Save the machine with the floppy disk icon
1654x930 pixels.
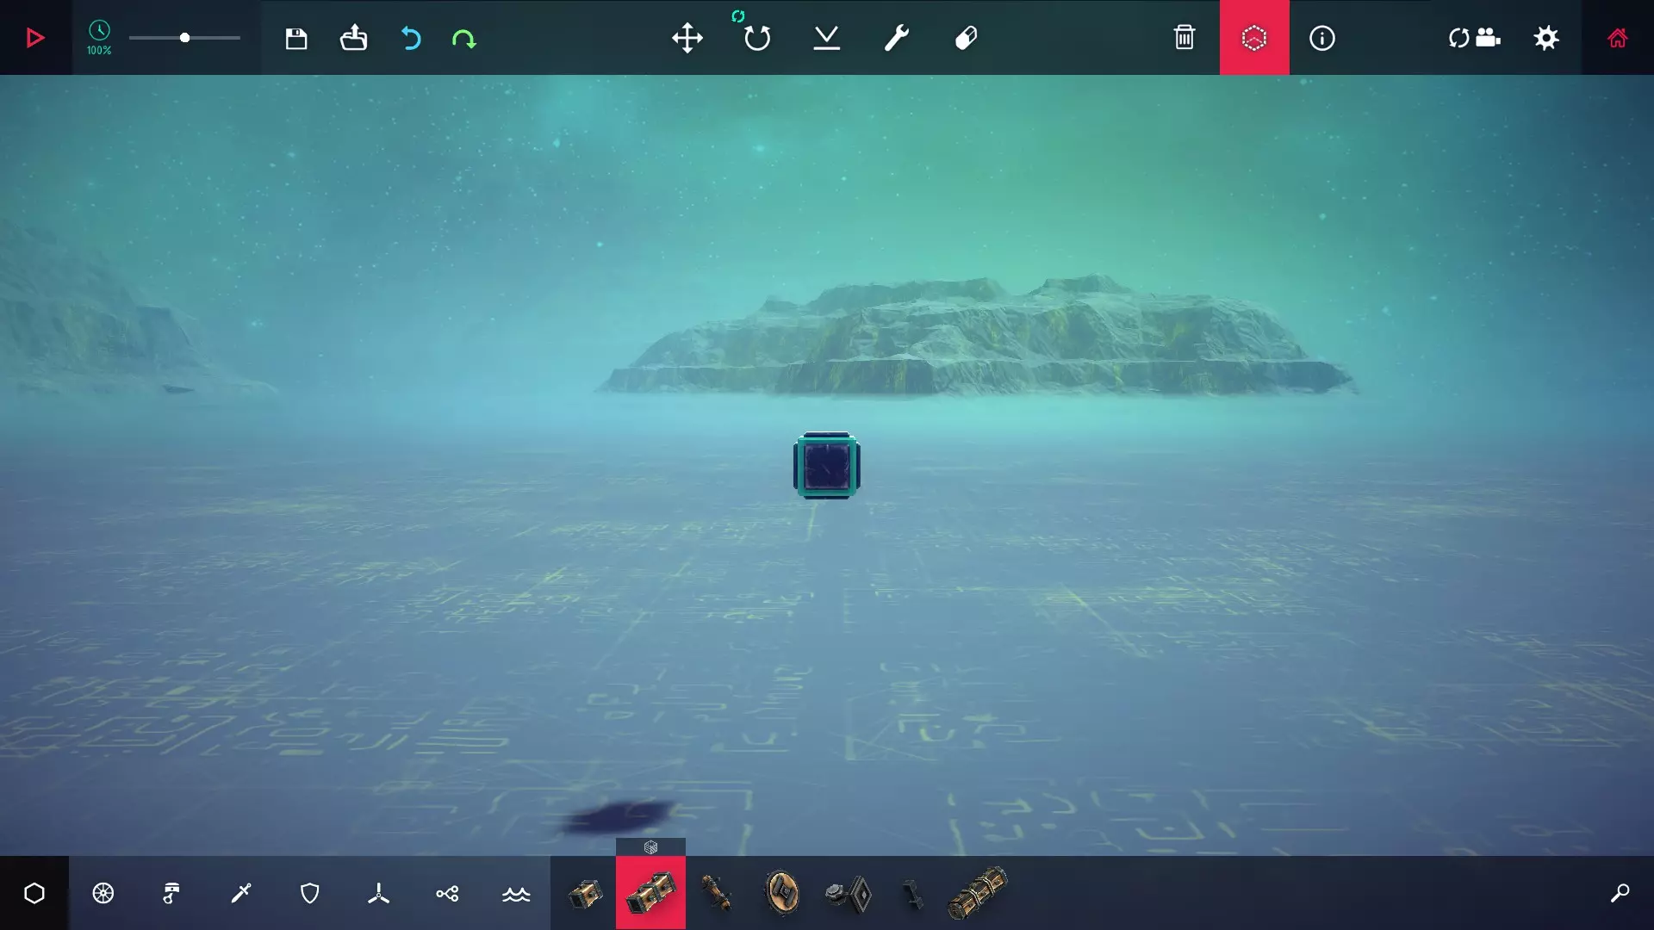point(295,38)
